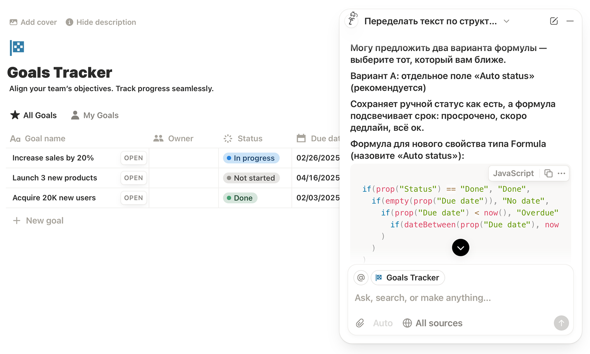Screen dimensions: 590x354
Task: Start a new chat with compose icon
Action: point(554,21)
